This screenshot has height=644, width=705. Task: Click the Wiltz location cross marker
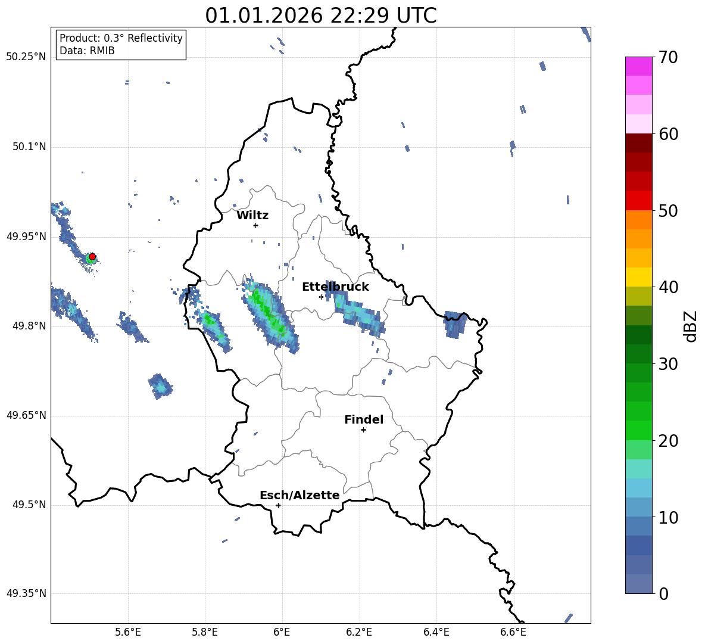(x=255, y=225)
